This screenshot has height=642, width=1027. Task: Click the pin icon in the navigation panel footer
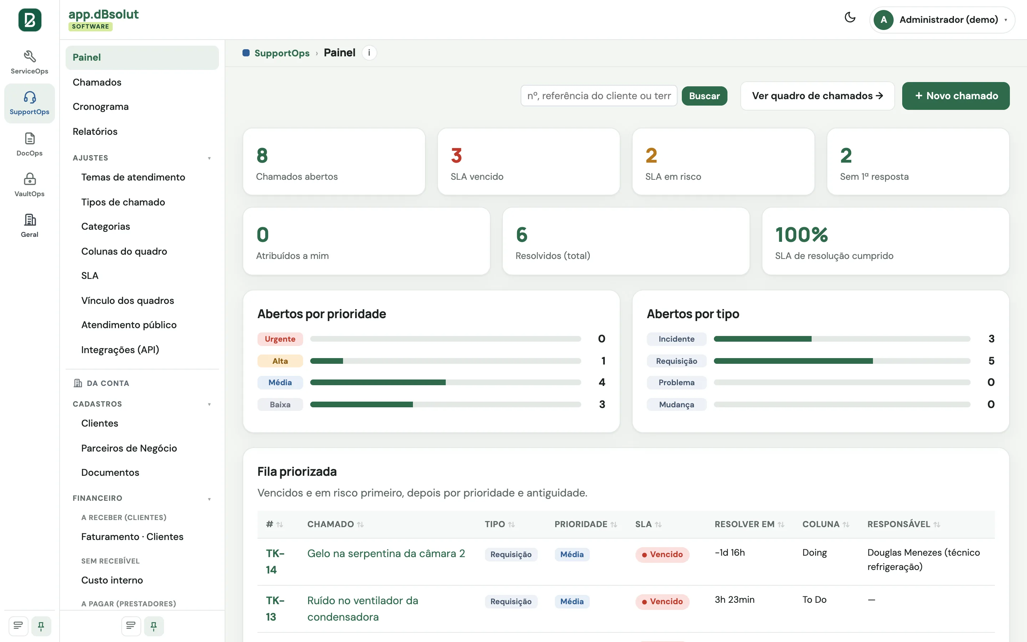154,626
